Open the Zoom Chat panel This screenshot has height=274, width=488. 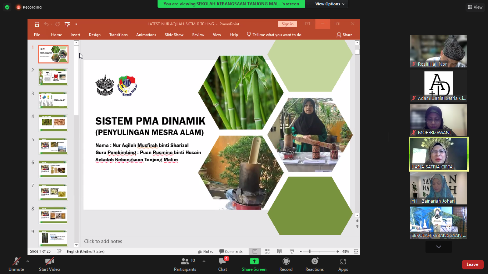(223, 264)
